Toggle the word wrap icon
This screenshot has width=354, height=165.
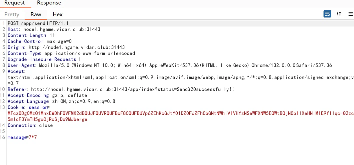click(327, 14)
